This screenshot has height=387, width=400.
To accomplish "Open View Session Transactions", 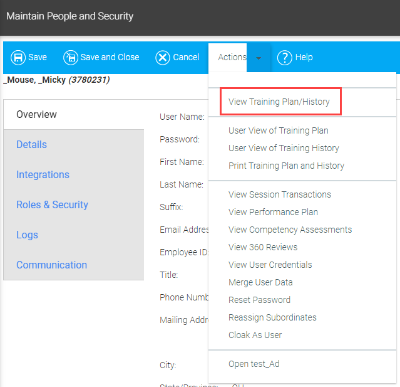I will 280,194.
